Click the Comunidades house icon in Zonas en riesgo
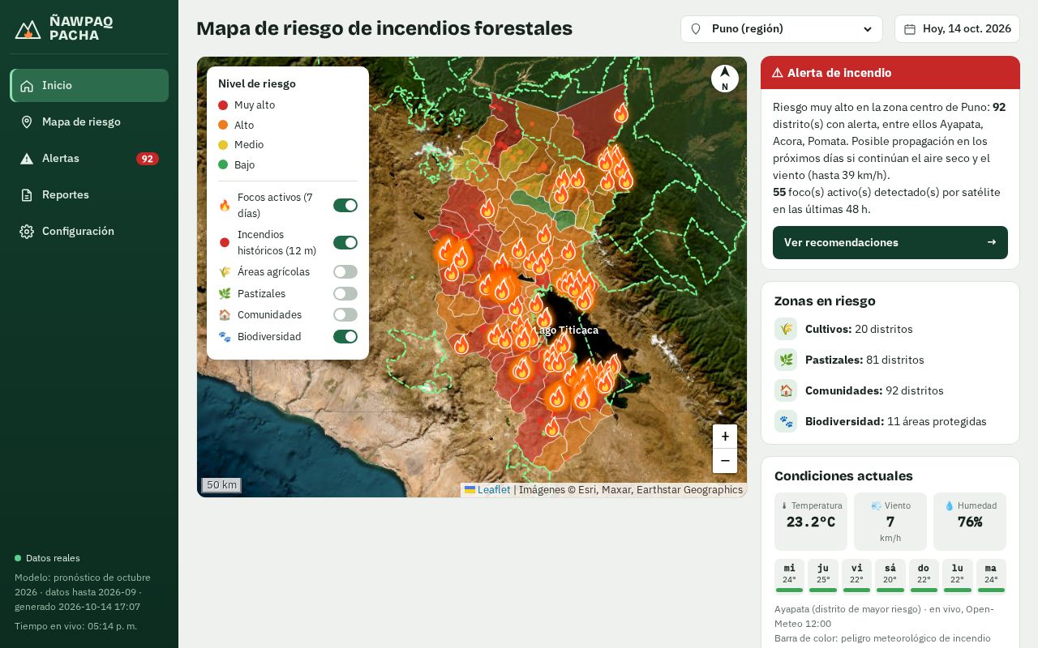1038x648 pixels. pos(786,390)
